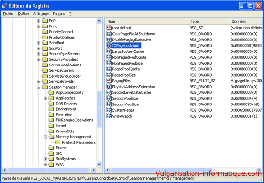Screen dimensions: 264x183
Task: Expand the SecurityProviders key
Action: click(x=38, y=60)
